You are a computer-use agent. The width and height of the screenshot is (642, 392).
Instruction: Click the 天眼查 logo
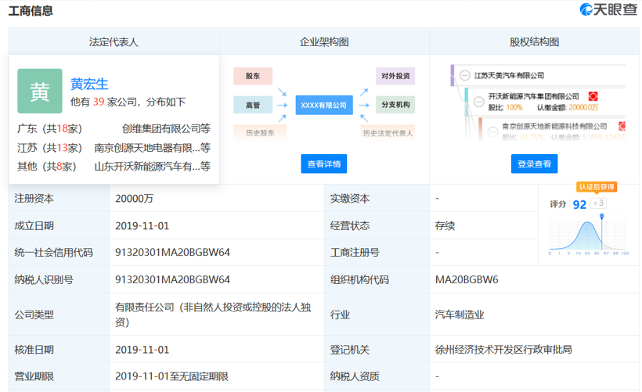coord(608,9)
